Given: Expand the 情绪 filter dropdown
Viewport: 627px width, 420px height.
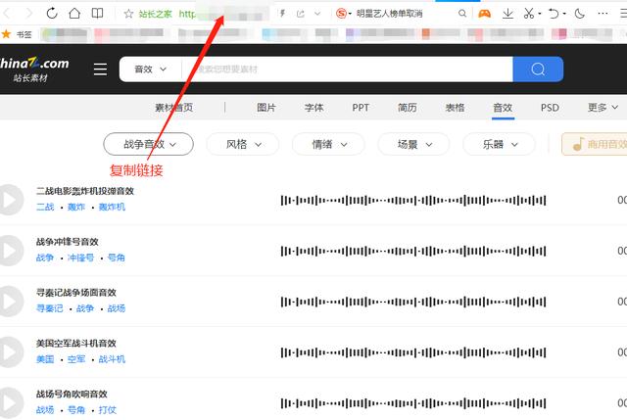Looking at the screenshot, I should pos(328,144).
